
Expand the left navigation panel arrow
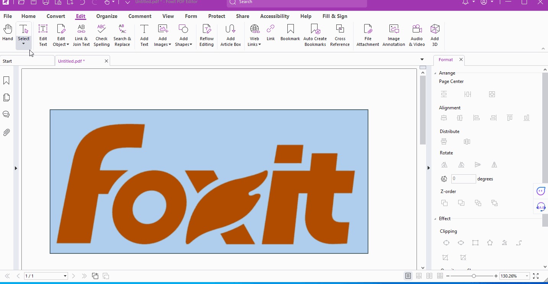(16, 168)
